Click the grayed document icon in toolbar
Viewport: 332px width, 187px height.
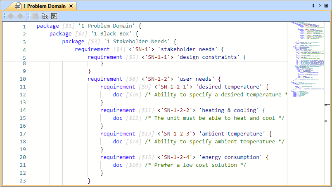point(36,16)
